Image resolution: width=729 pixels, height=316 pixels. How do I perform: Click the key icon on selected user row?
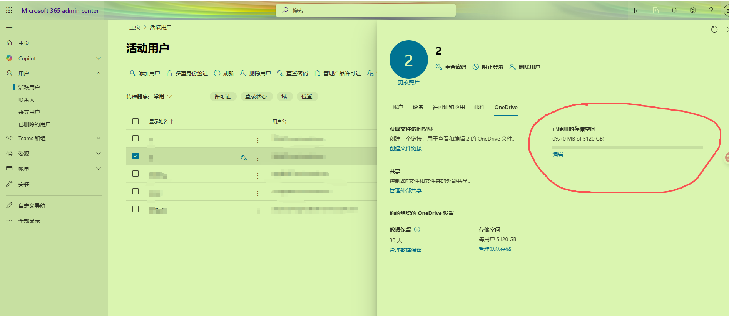(x=244, y=158)
